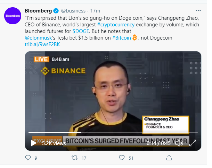212x168 pixels.
Task: Click the orange Bitcoin emoji icon
Action: [134, 38]
